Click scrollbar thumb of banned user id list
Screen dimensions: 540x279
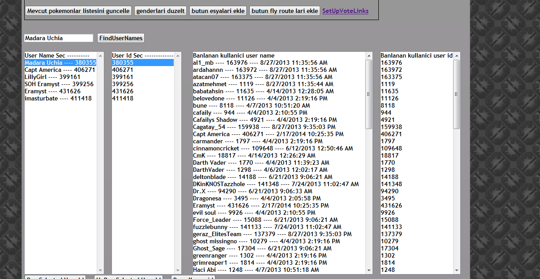[457, 94]
